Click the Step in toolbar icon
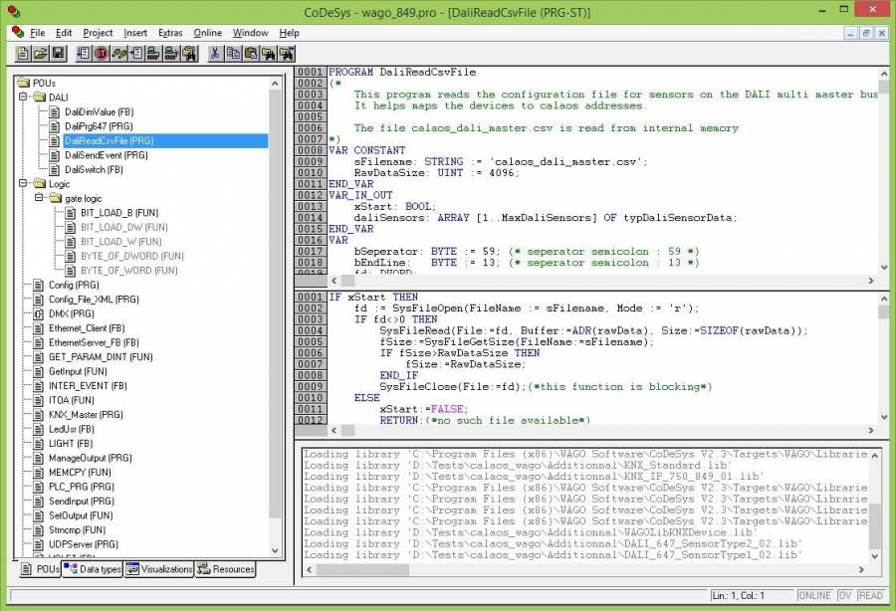This screenshot has height=611, width=896. click(136, 54)
